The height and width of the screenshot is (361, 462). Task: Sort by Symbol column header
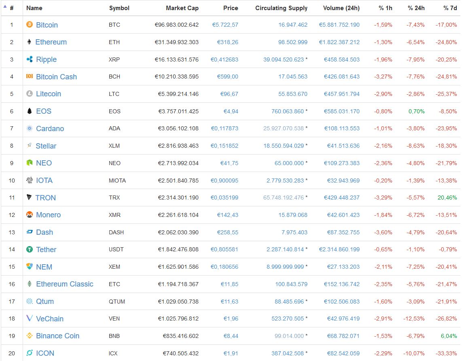[119, 8]
